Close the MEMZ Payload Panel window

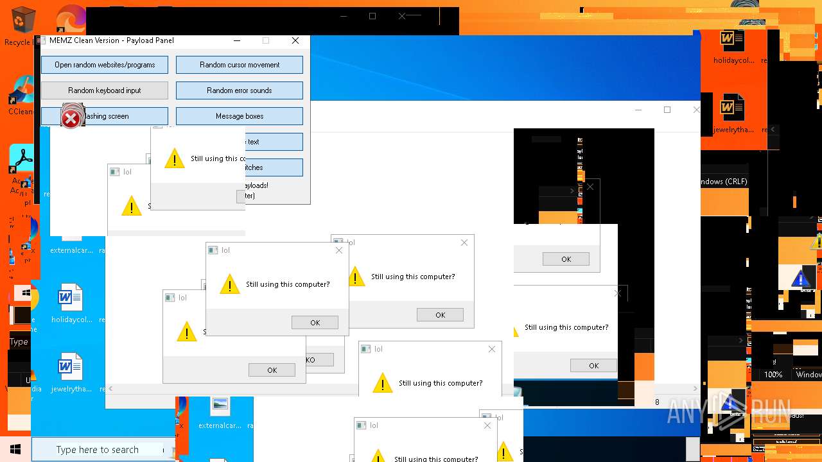tap(295, 40)
